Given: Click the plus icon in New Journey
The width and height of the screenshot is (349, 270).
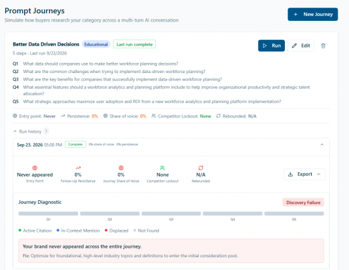Looking at the screenshot, I should (x=295, y=14).
